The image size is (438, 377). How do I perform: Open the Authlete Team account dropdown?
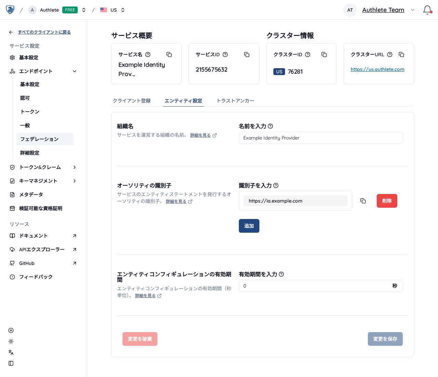[413, 10]
